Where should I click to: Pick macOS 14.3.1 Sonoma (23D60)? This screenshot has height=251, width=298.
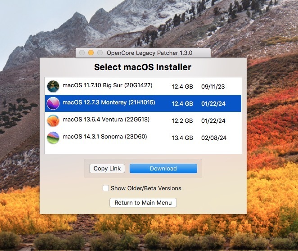click(x=143, y=138)
